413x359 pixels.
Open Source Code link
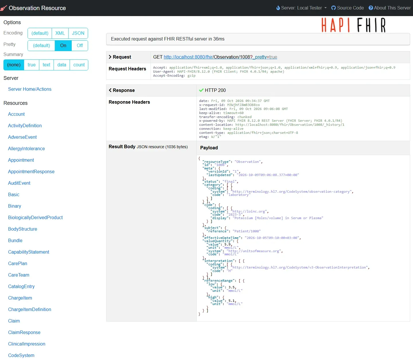coord(348,8)
